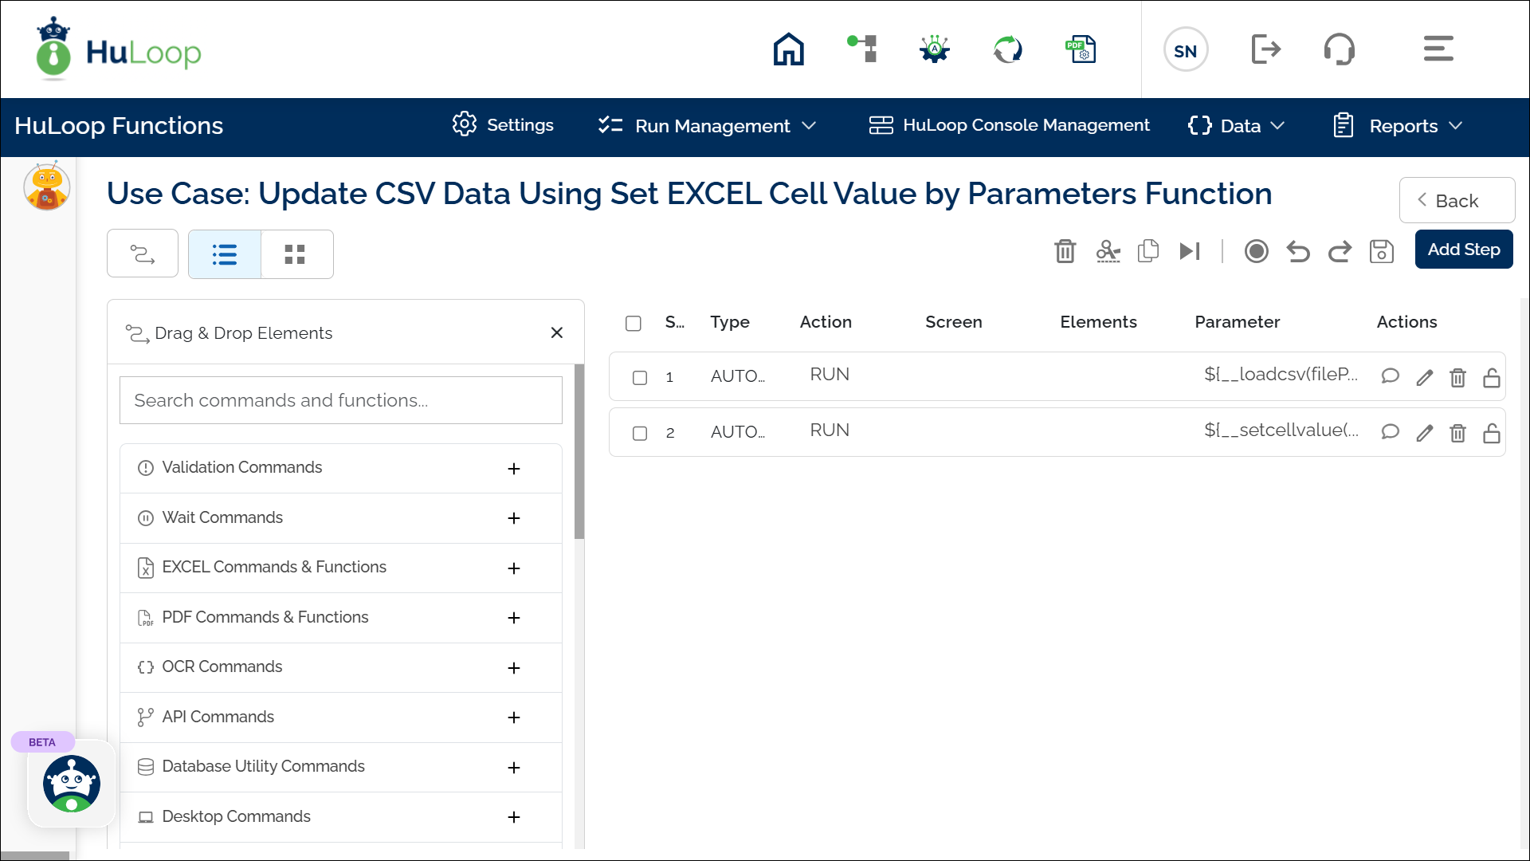
Task: Click the home icon in header
Action: tap(788, 49)
